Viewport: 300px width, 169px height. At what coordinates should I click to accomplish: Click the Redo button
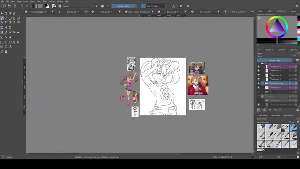(27, 6)
